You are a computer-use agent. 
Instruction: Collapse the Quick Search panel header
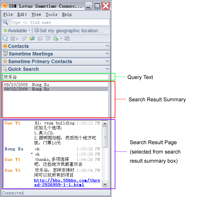pos(56,69)
